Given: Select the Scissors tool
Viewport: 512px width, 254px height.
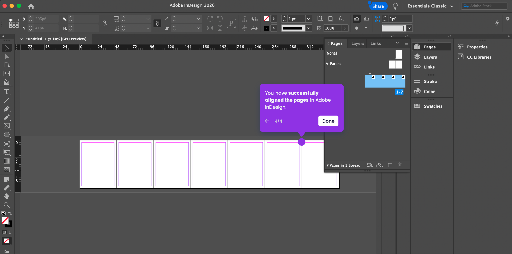Looking at the screenshot, I should tap(7, 144).
